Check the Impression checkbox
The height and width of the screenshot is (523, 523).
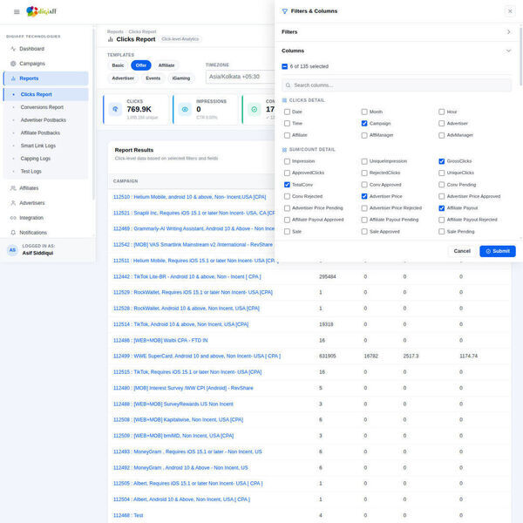[x=287, y=161]
